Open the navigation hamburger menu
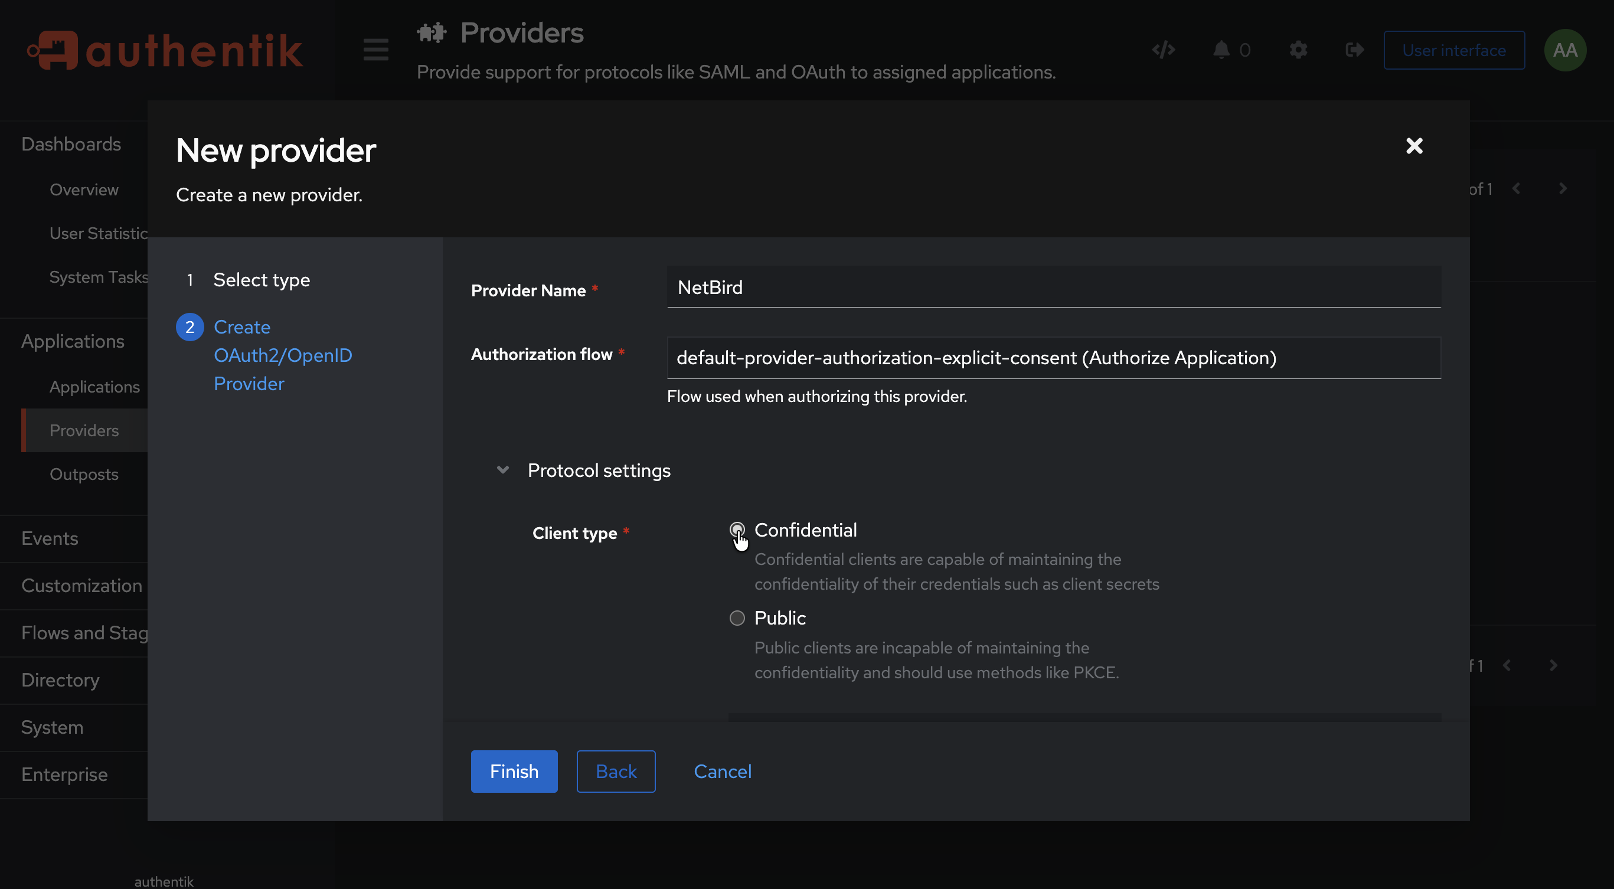 375,50
